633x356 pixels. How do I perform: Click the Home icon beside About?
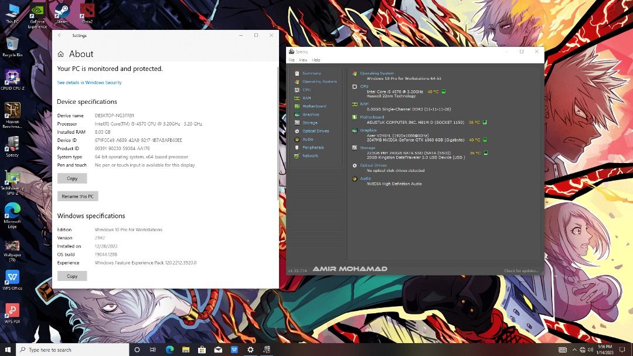coord(60,54)
